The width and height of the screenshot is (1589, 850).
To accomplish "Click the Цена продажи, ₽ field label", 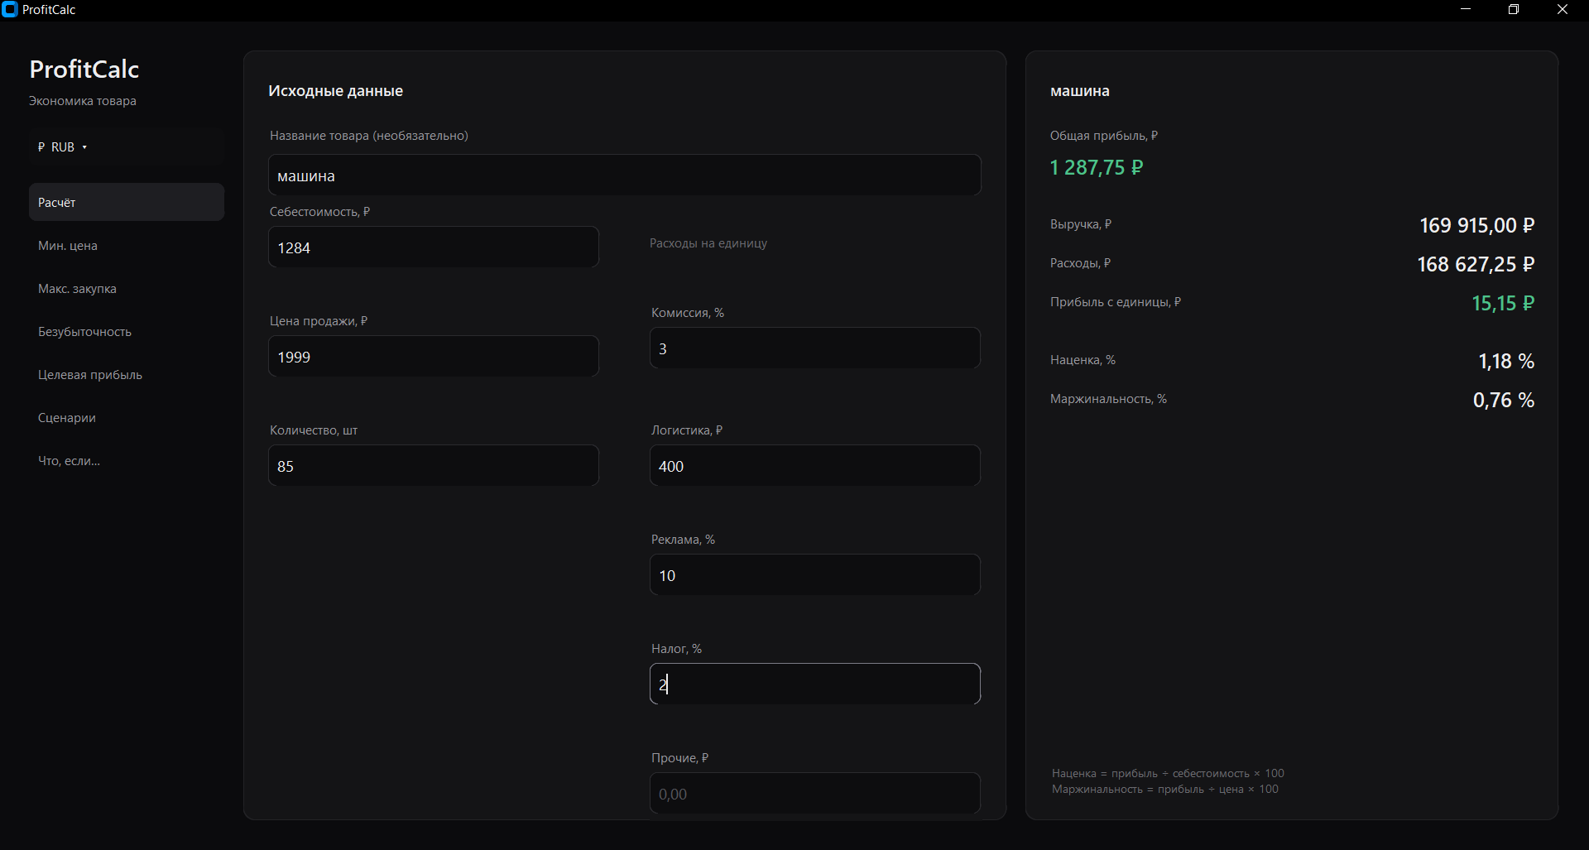I will pos(319,321).
